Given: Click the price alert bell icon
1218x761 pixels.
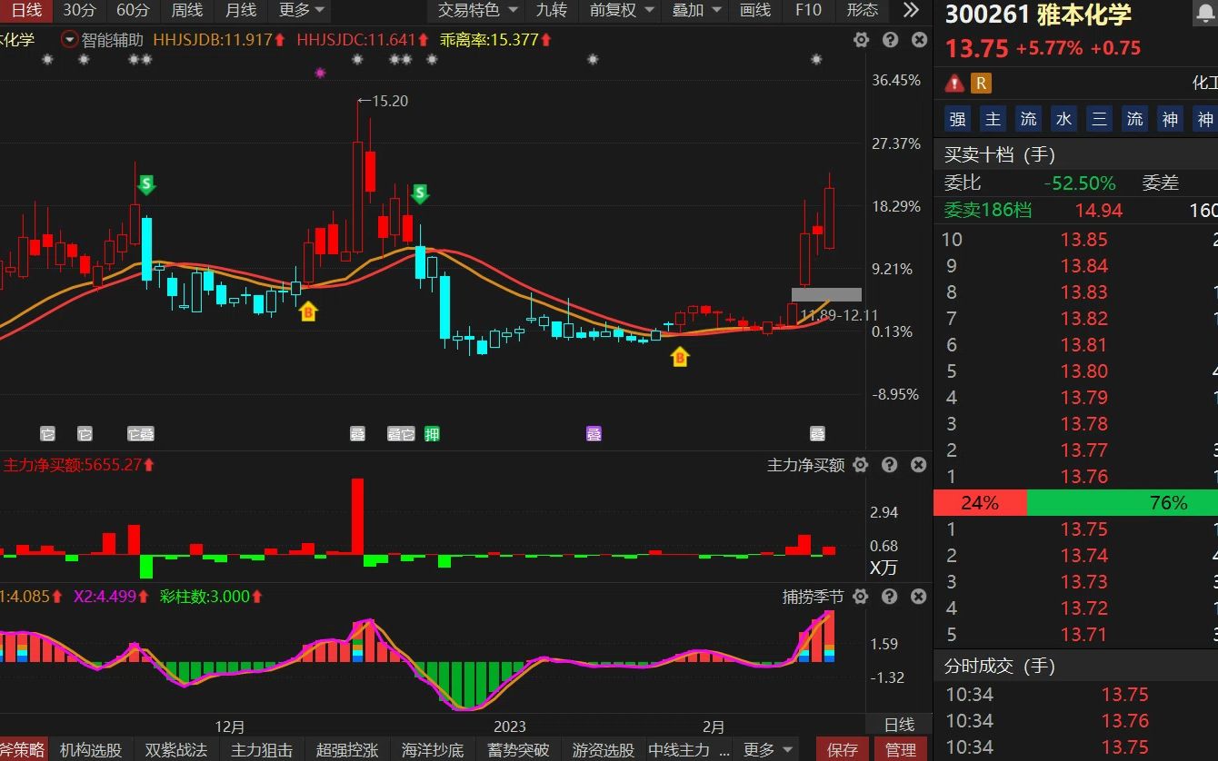Looking at the screenshot, I should (1204, 14).
